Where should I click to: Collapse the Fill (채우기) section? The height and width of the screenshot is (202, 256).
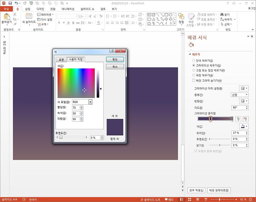pos(190,54)
